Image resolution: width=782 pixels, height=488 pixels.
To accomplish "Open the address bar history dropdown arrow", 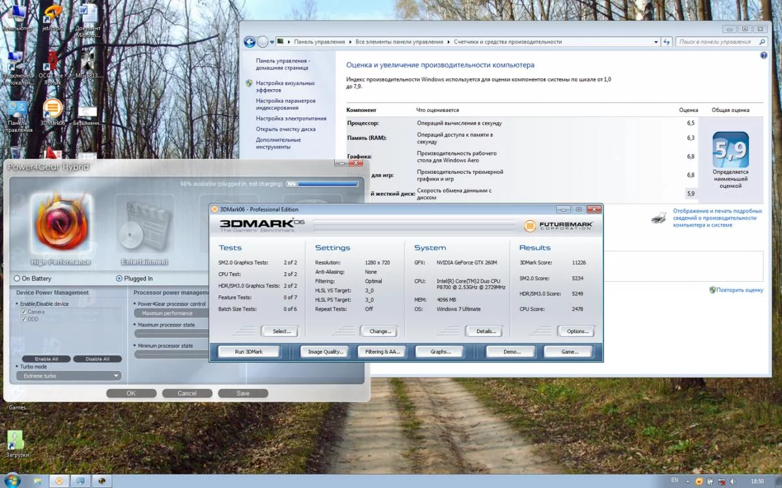I will tap(656, 42).
